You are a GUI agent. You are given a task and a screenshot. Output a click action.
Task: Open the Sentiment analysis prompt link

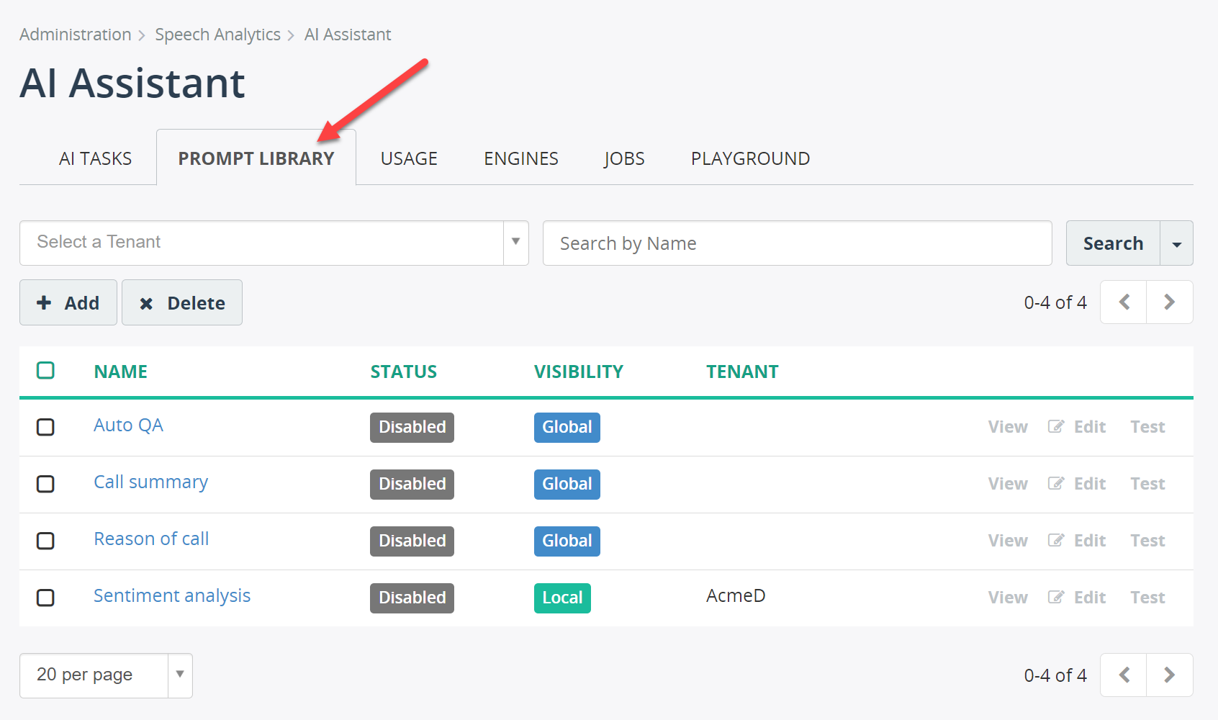(172, 595)
